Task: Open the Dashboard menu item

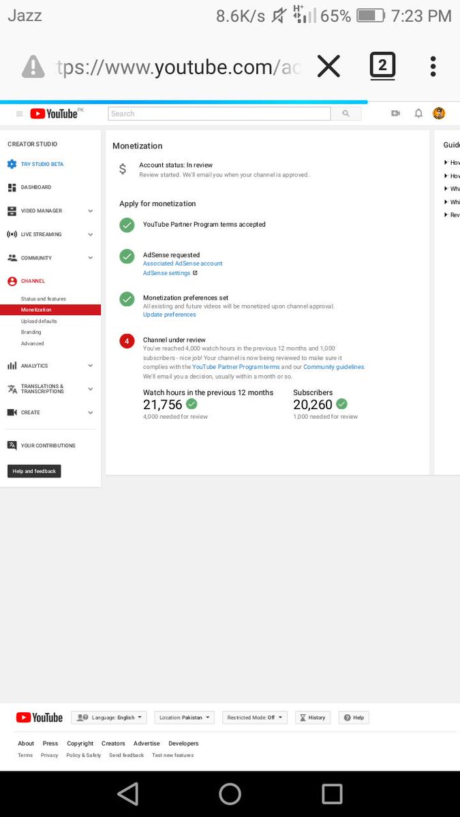Action: [36, 187]
